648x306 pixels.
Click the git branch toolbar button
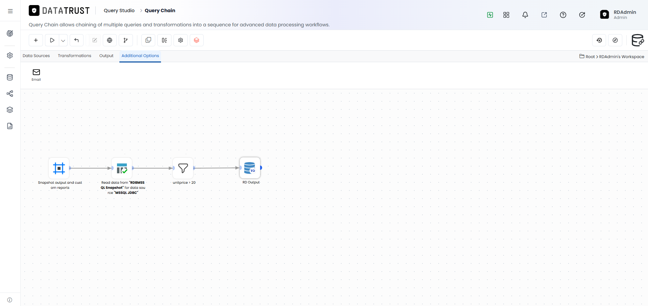(126, 40)
